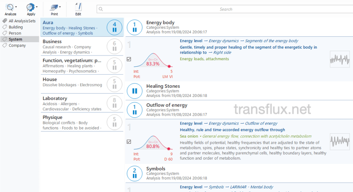The height and width of the screenshot is (192, 353).
Task: Open the Apply dropdown arrow
Action: pos(37,7)
